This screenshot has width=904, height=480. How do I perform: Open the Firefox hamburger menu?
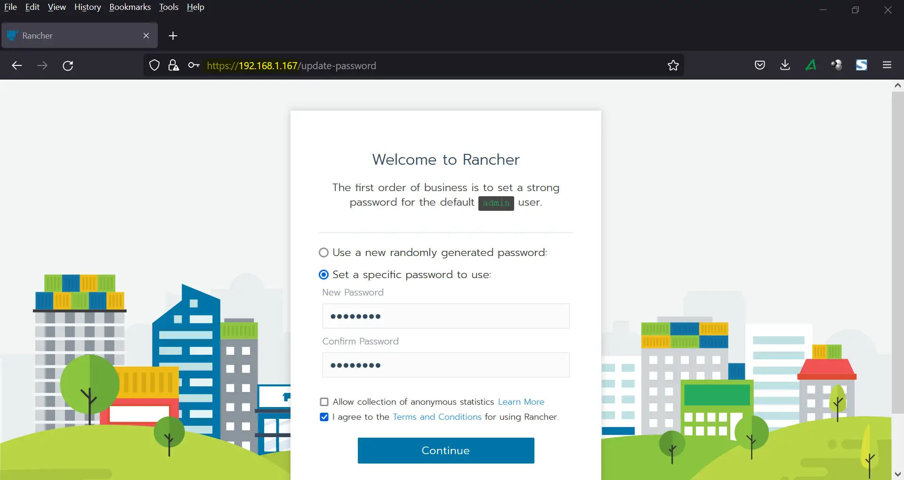887,65
